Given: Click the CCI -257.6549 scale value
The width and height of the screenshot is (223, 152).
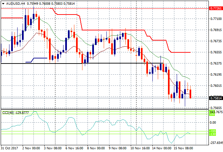Looking at the screenshot, I should (x=216, y=143).
